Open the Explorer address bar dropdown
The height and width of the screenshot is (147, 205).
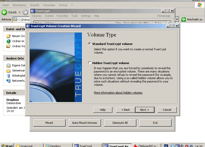click(177, 19)
